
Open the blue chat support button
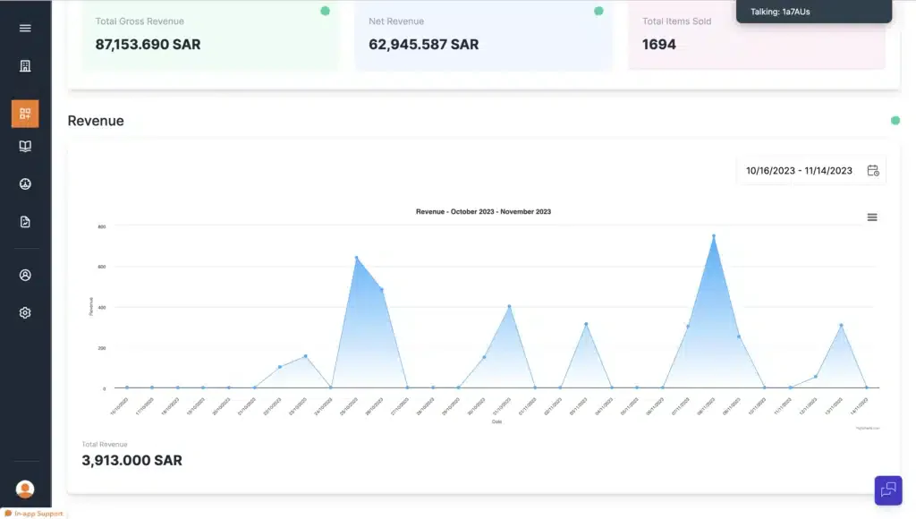[888, 489]
